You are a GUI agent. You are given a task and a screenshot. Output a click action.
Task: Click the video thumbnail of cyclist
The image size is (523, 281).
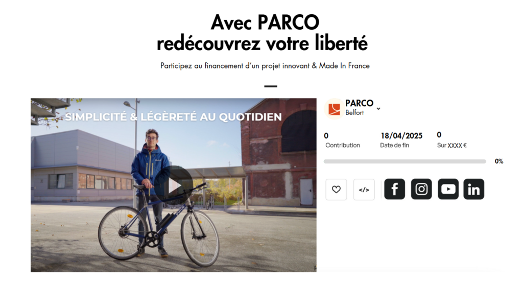tap(174, 185)
